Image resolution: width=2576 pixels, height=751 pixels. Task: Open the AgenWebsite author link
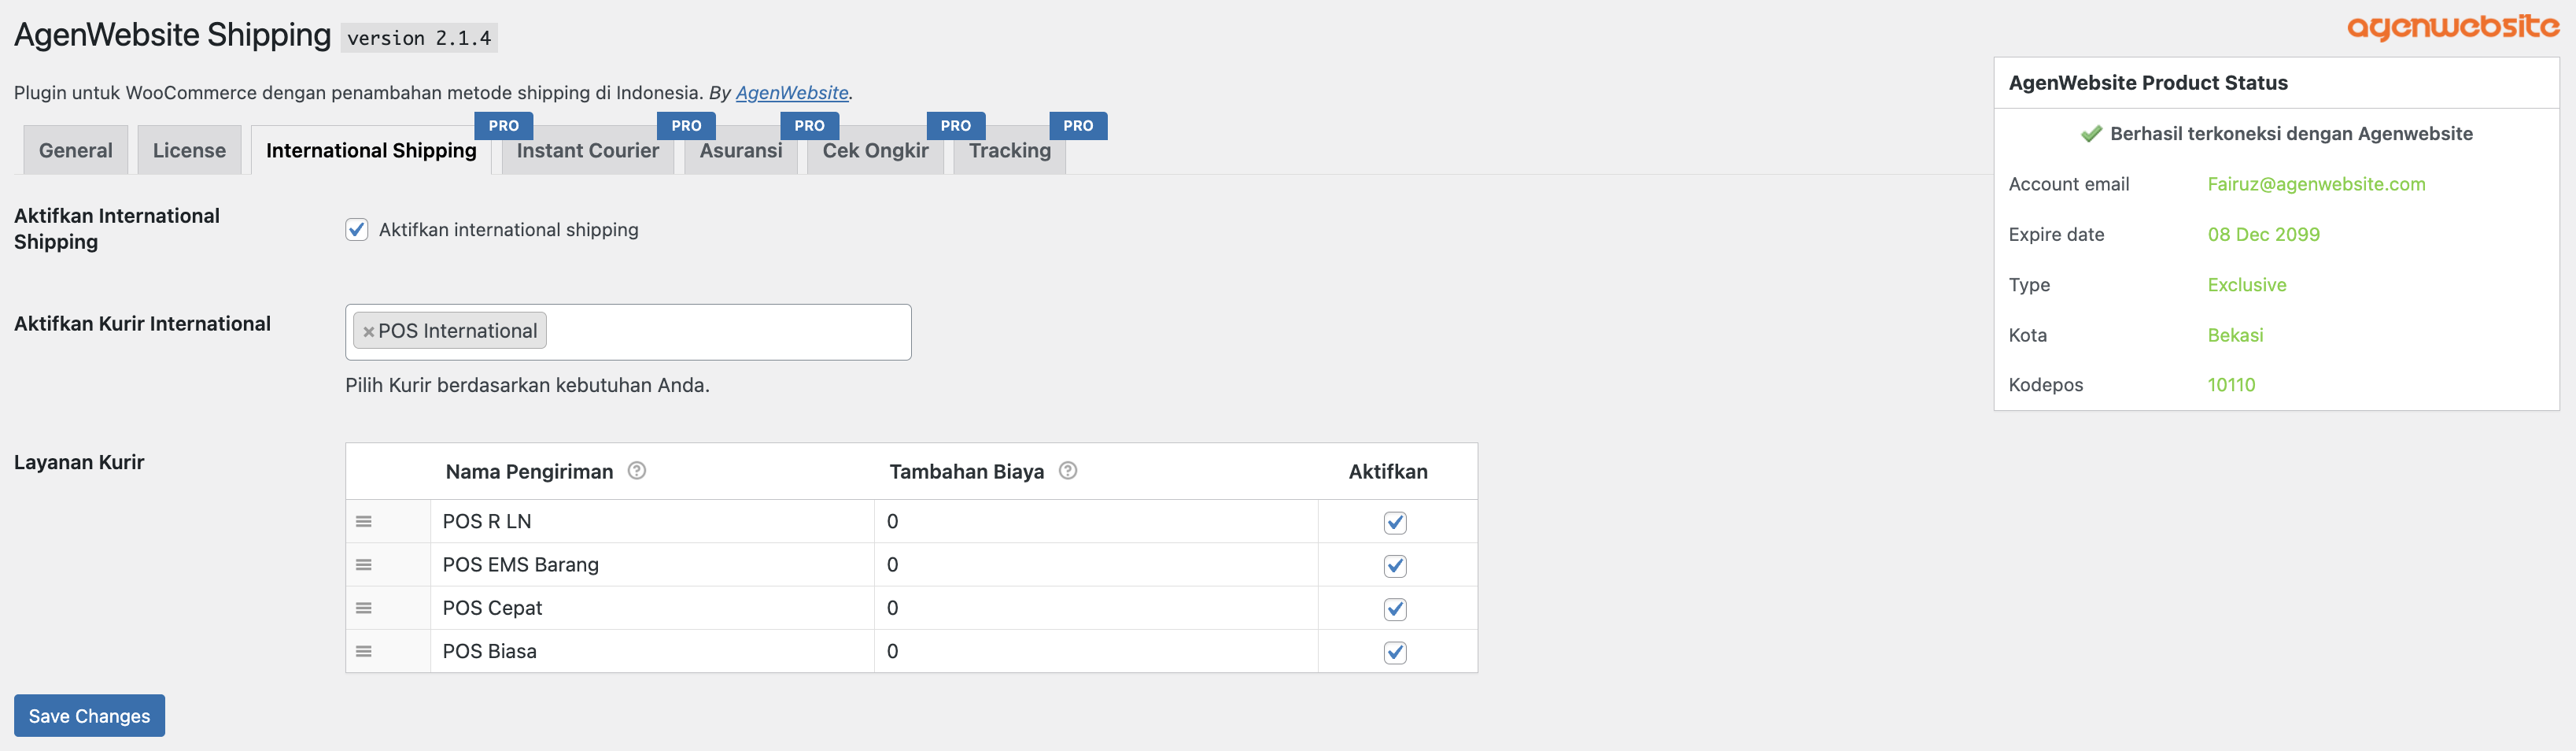(792, 93)
